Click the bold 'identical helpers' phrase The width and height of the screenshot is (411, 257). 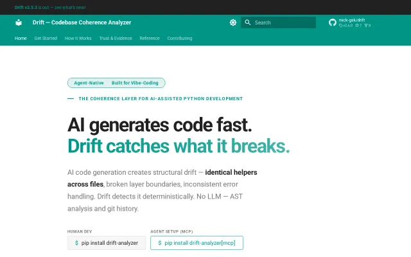[x=231, y=173]
